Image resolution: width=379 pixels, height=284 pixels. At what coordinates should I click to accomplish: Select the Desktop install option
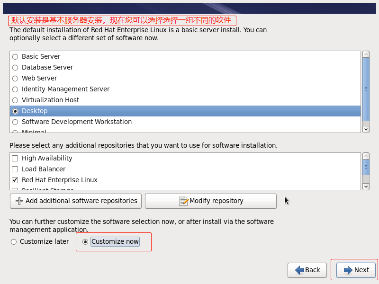15,111
